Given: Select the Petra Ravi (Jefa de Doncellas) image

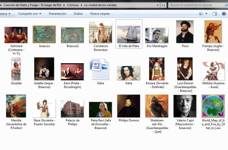Looking at the screenshot, I should click(100, 110).
